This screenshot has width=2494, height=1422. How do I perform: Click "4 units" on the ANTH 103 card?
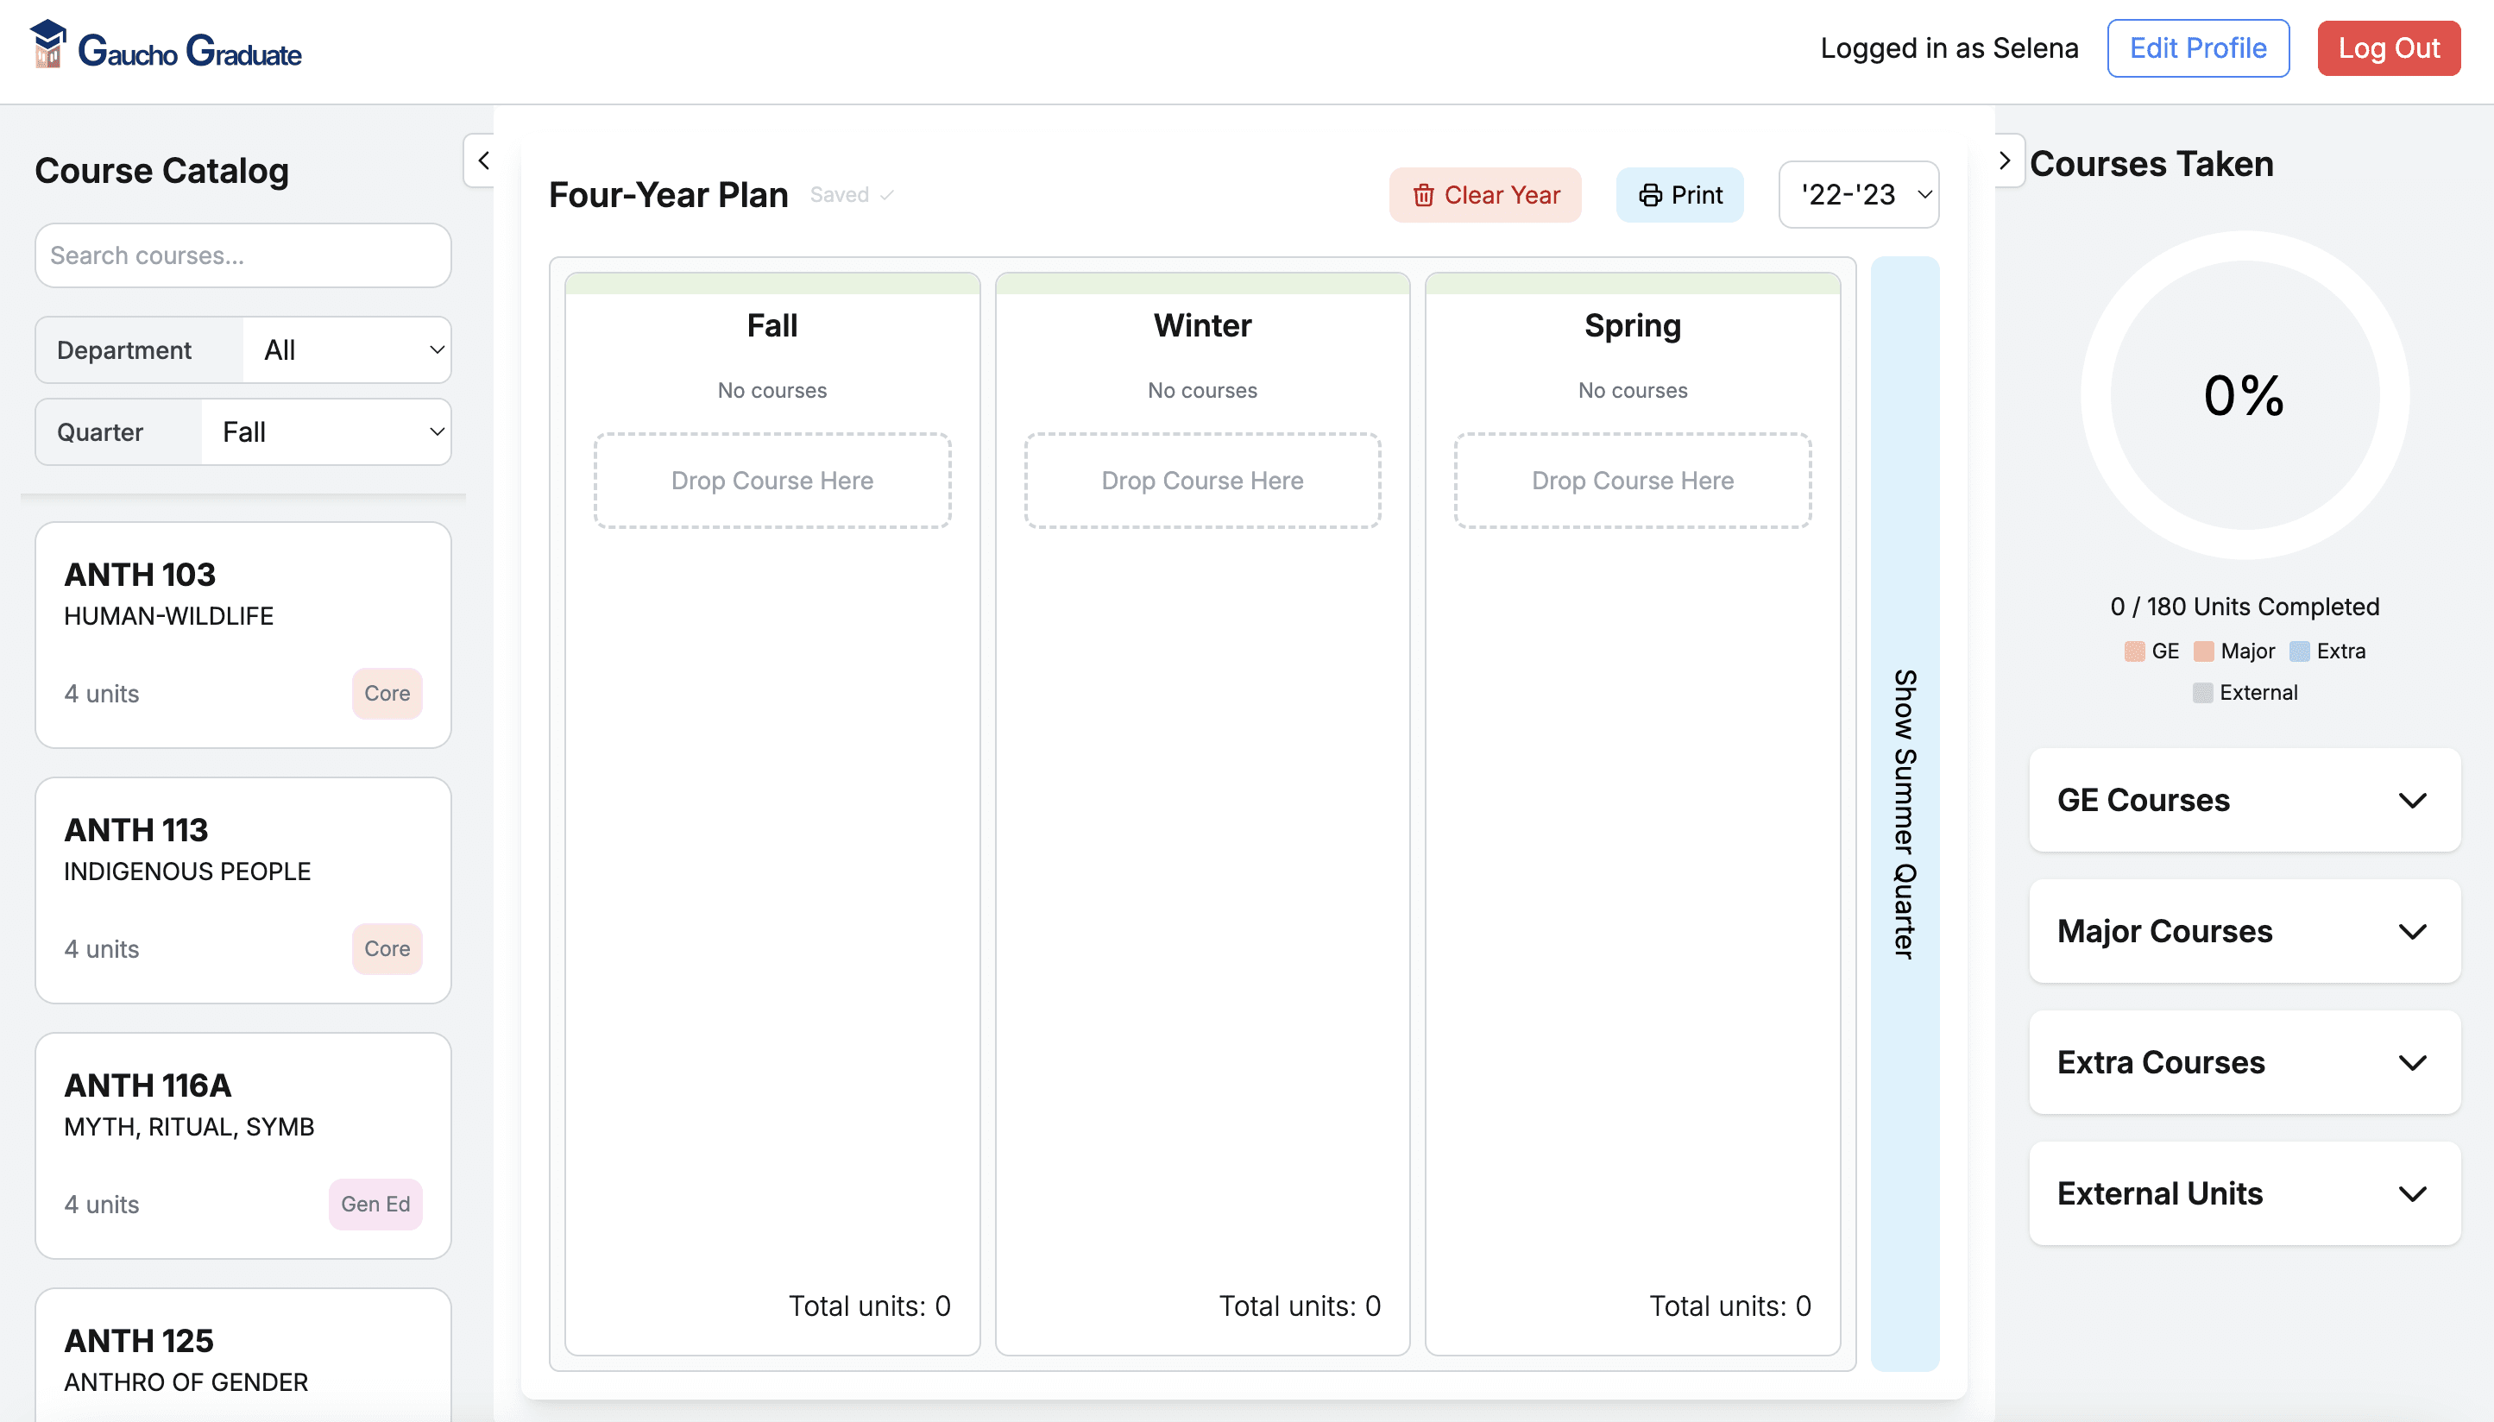pos(102,694)
